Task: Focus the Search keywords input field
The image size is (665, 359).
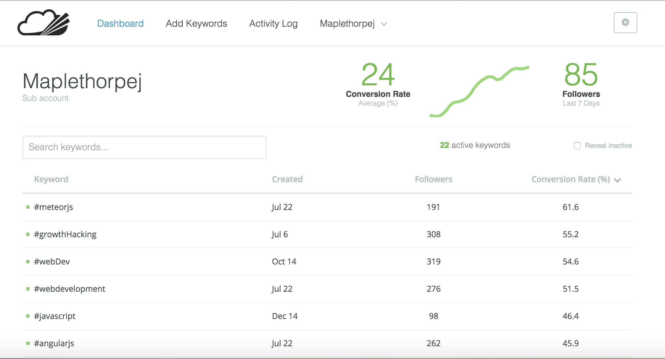Action: click(144, 147)
